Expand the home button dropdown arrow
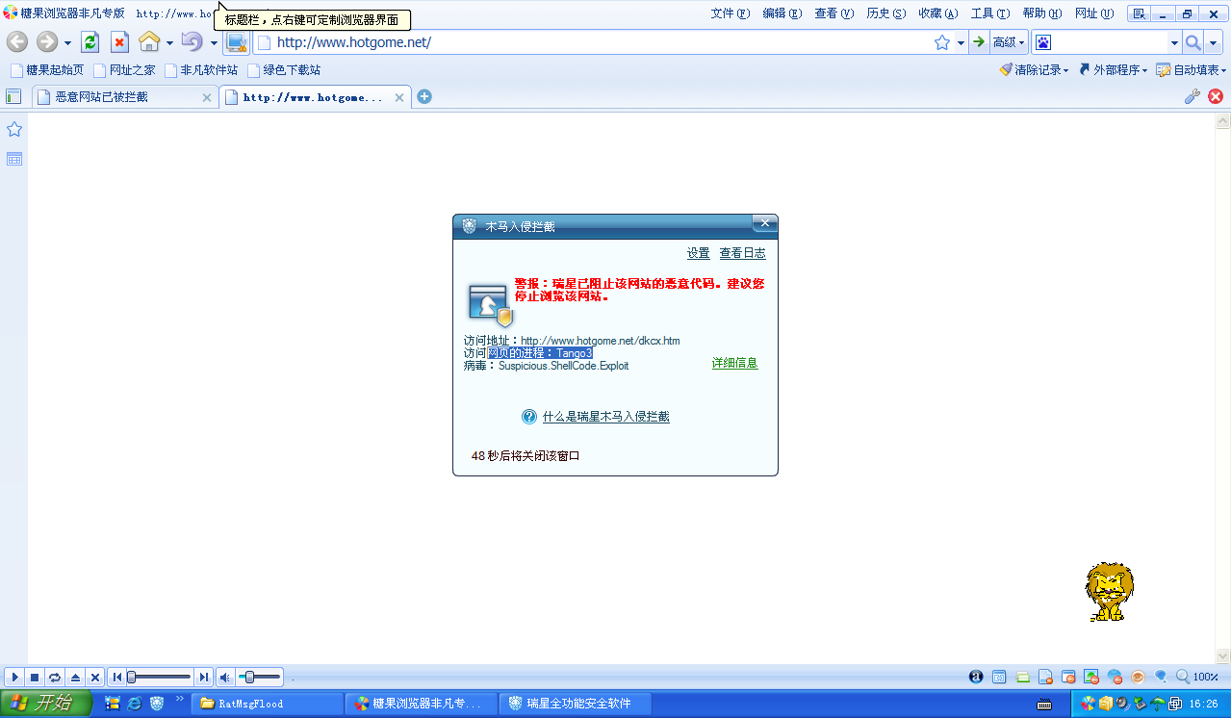 [169, 43]
